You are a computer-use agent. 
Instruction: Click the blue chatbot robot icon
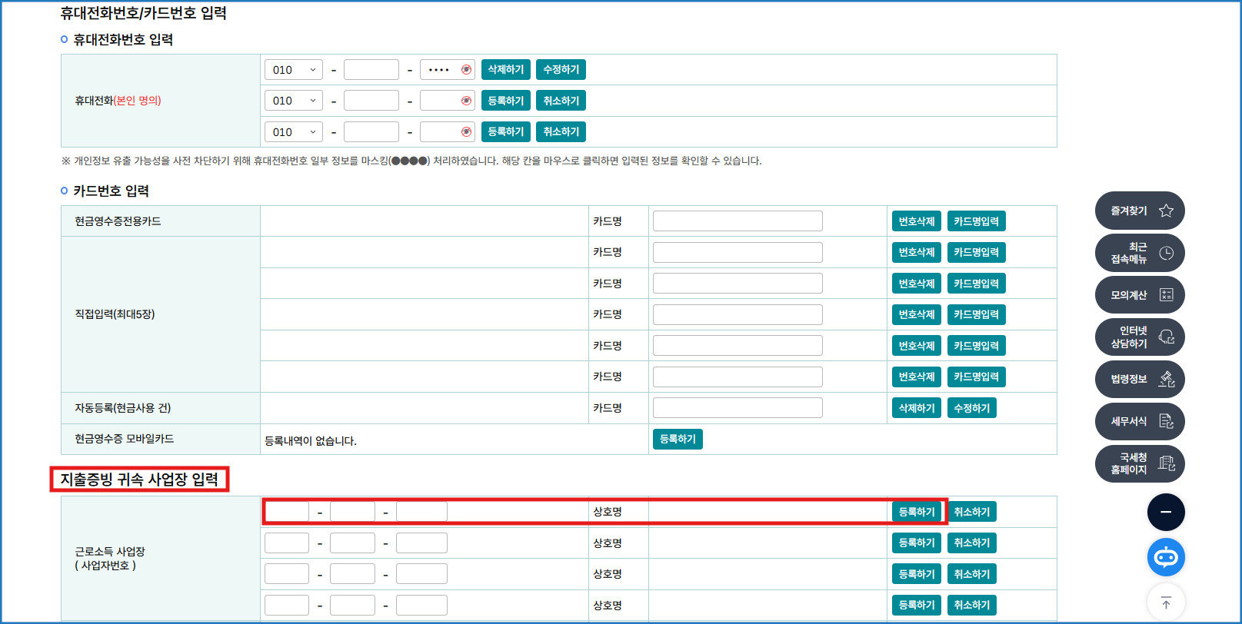1166,557
